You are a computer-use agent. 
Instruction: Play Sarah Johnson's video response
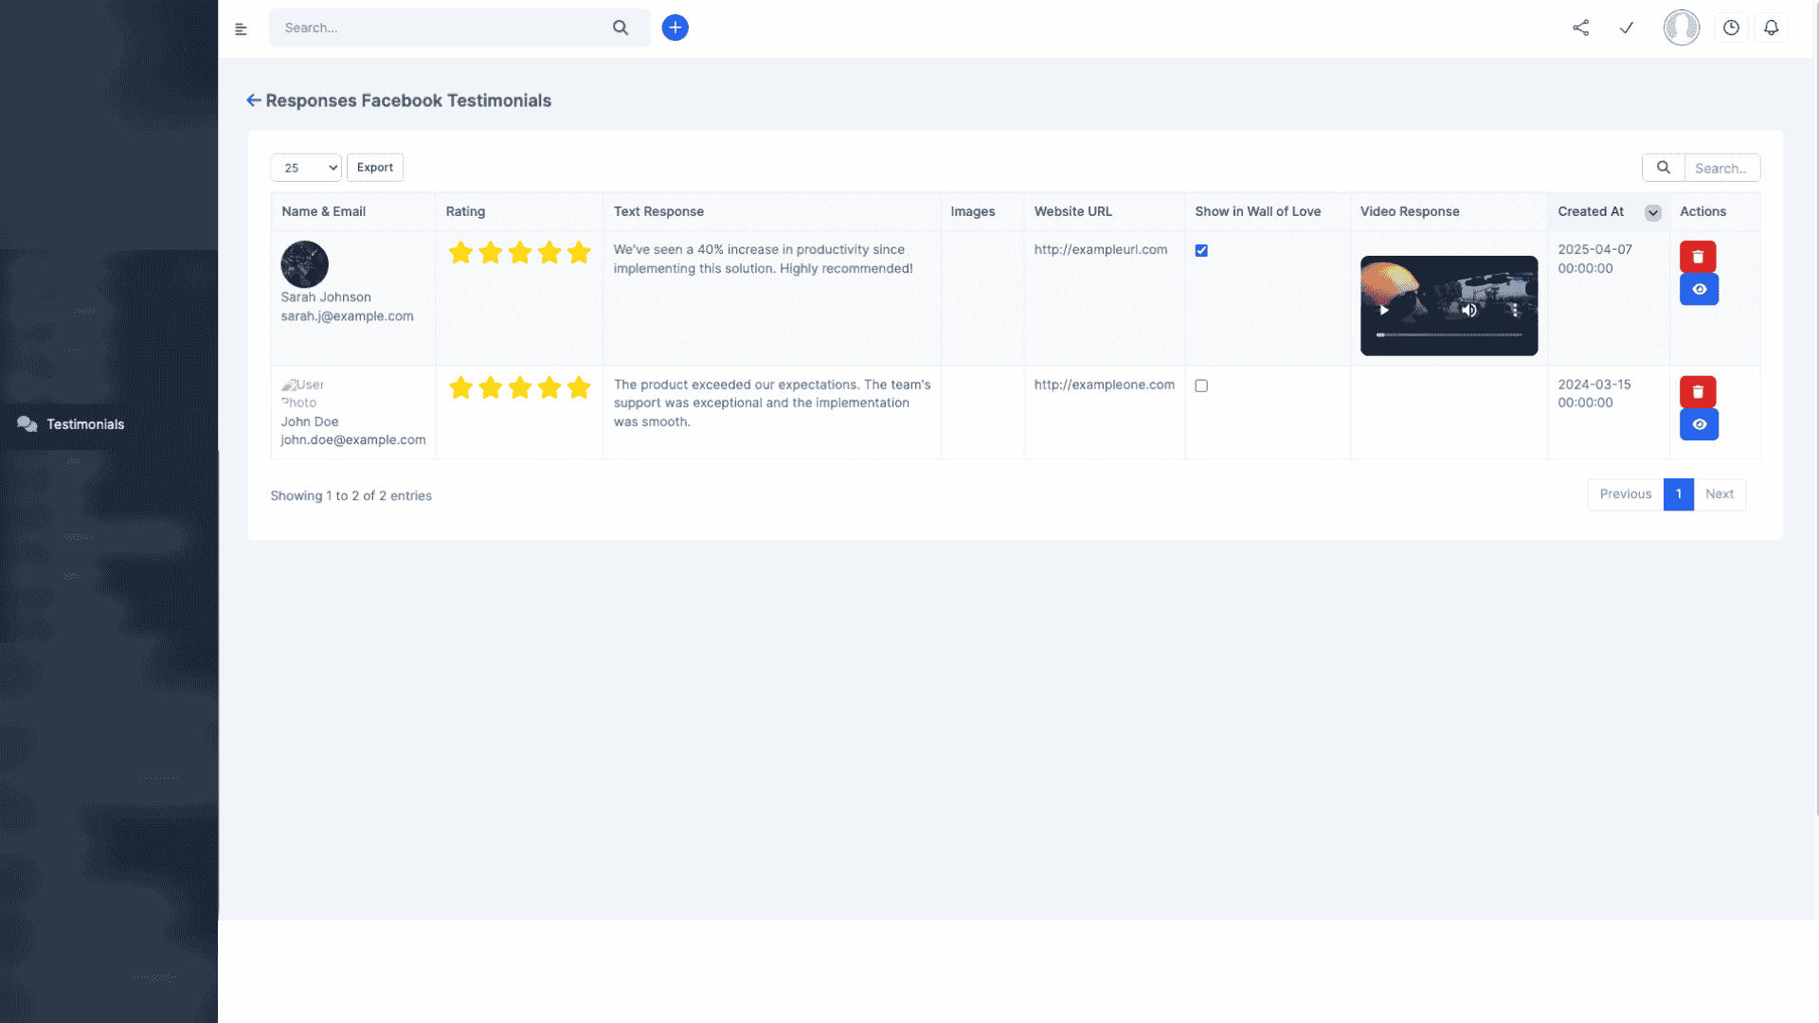point(1384,310)
